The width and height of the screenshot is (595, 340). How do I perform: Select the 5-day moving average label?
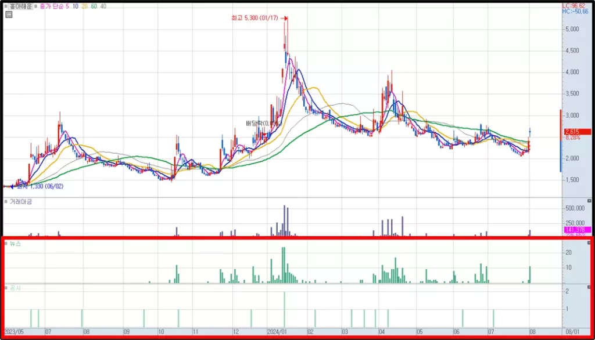67,6
